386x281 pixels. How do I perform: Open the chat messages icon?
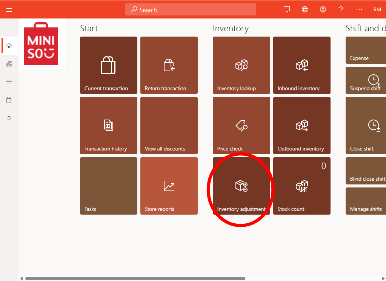[x=287, y=10]
